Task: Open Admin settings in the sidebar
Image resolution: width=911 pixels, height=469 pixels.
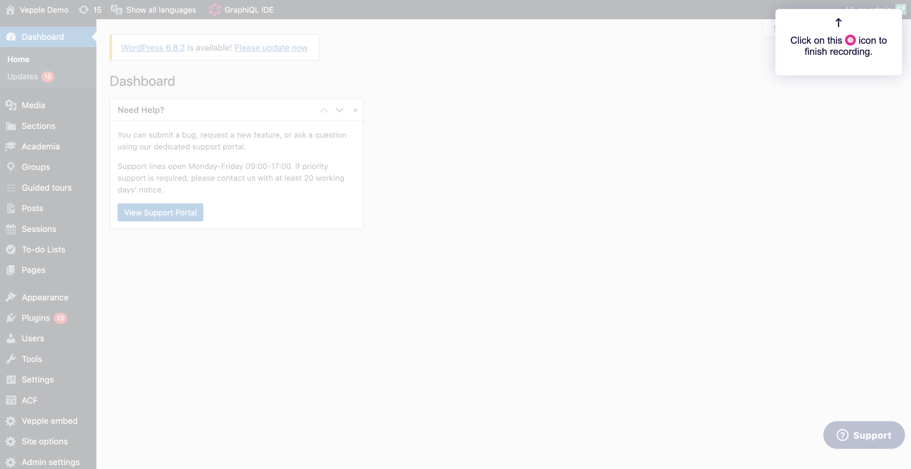Action: coord(48,462)
